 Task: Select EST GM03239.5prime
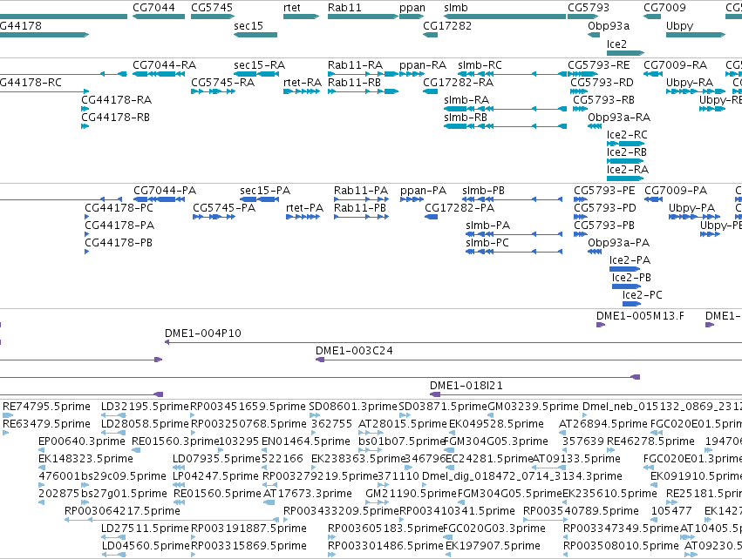click(x=533, y=407)
